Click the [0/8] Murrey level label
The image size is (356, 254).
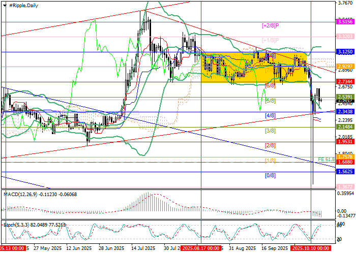tap(271, 175)
